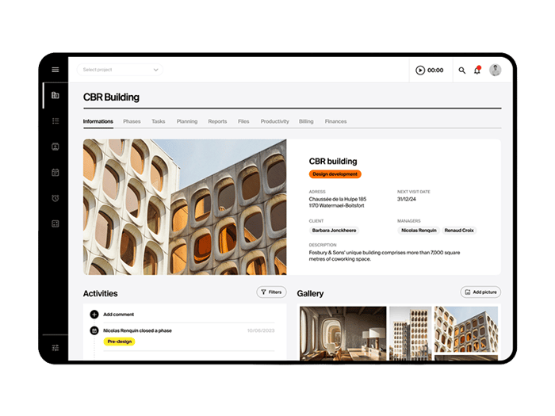Viewport: 555px width, 416px height.
Task: Click the Add comment plus icon
Action: tap(94, 315)
